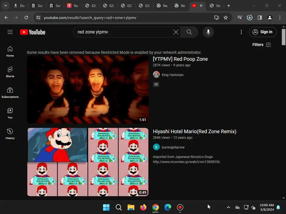Play the Red Poop Zone video thumbnail
Viewport: 286px width, 214px height.
tap(88, 89)
